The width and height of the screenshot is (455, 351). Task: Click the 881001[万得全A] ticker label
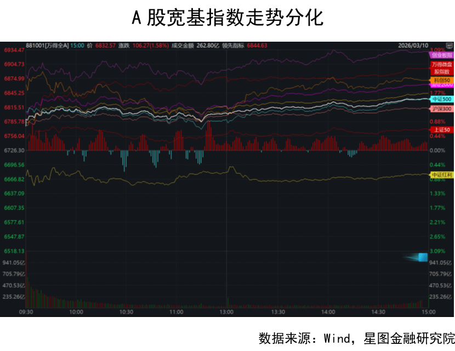(x=48, y=46)
